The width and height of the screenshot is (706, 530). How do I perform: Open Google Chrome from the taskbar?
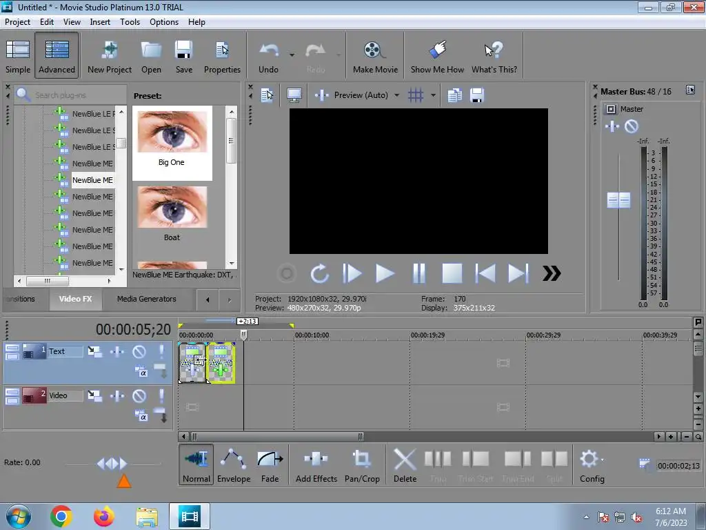(x=61, y=516)
